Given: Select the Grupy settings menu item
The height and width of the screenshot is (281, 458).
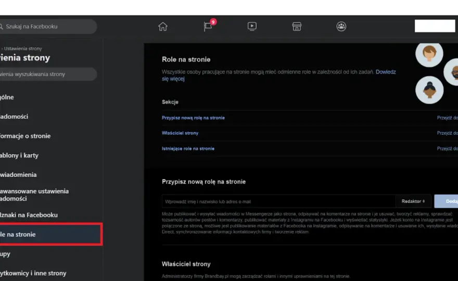Looking at the screenshot, I should point(5,254).
